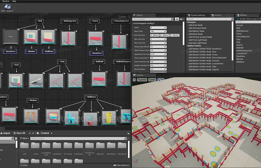Open the Preview viewport options arrow

click(134, 80)
